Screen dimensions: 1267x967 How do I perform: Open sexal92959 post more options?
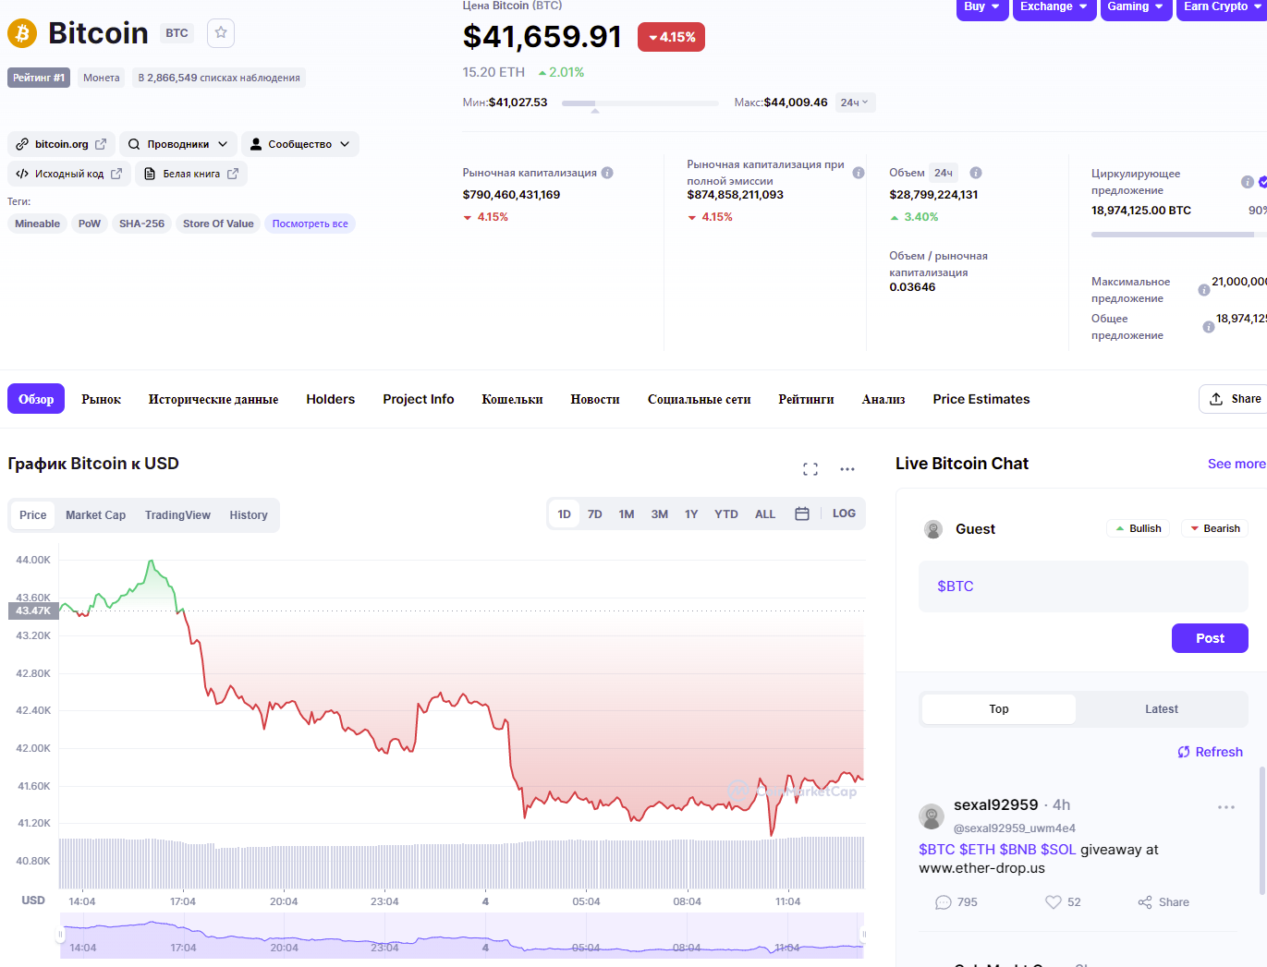1226,807
